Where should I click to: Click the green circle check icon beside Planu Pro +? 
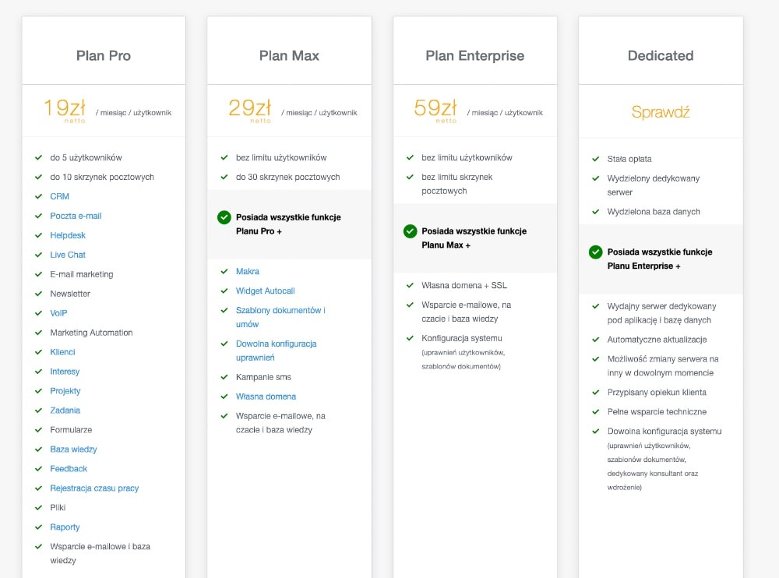tap(224, 217)
